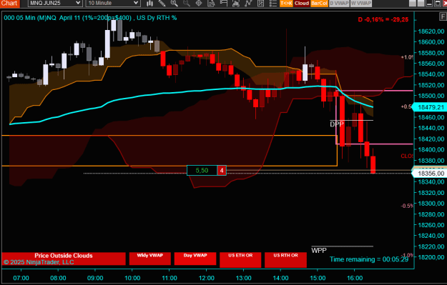Click the F button at chart corner
Image resolution: width=447 pixels, height=285 pixels.
pyautogui.click(x=443, y=17)
